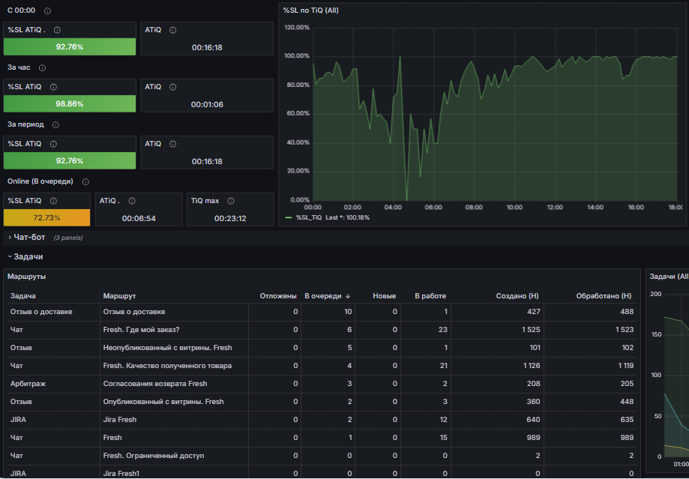
Task: Collapse the 'Задачи' dashboard row
Action: [x=28, y=257]
